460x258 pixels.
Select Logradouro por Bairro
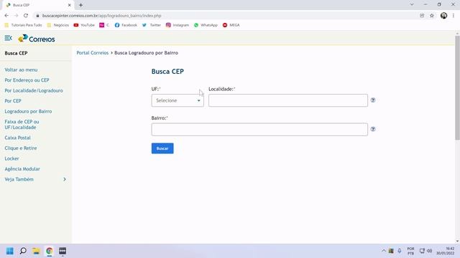28,111
